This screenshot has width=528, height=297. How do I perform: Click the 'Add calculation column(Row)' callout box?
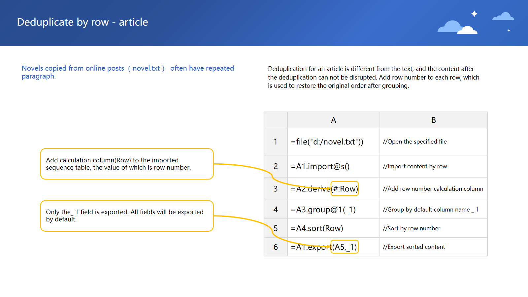click(x=127, y=164)
